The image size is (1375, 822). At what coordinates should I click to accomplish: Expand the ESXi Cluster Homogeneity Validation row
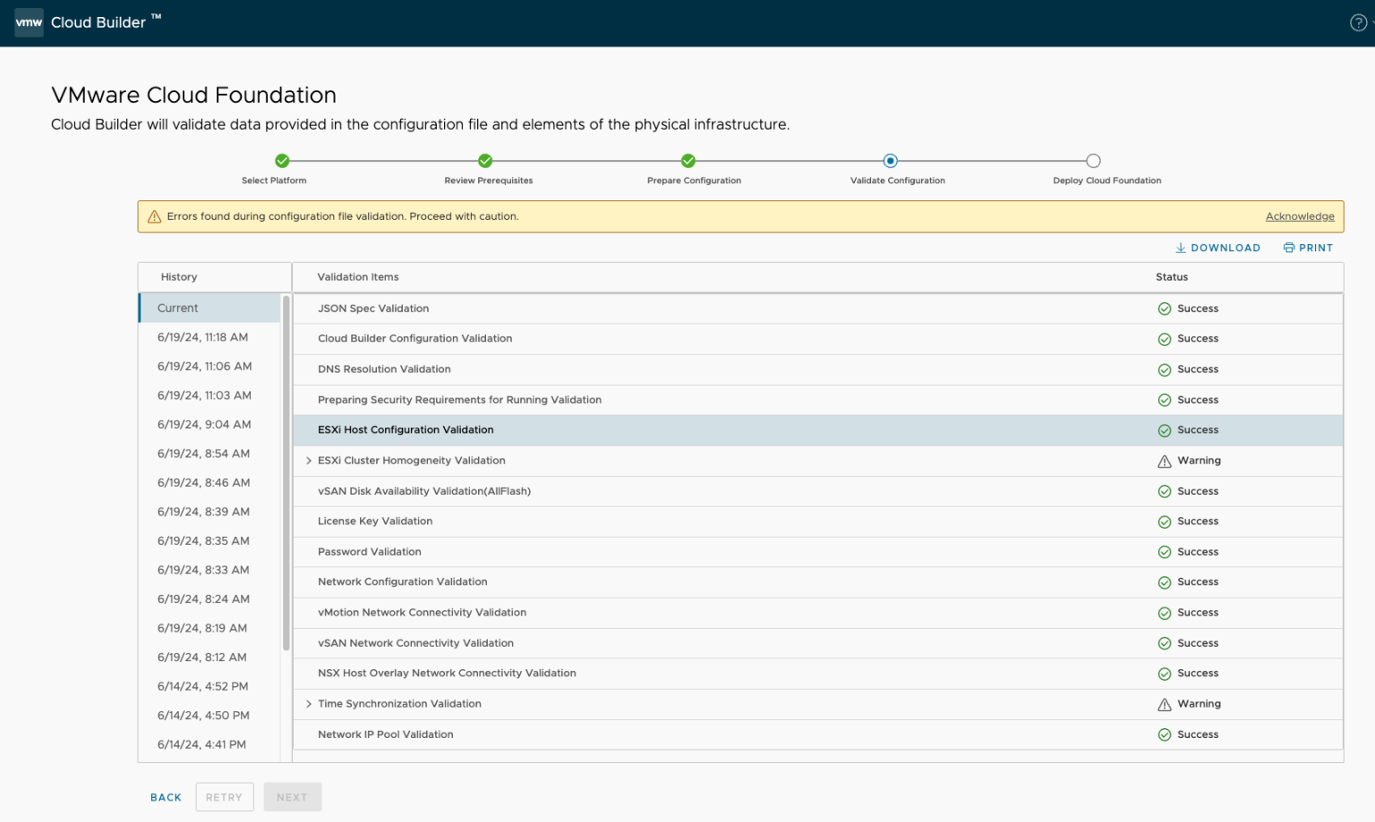pos(309,460)
